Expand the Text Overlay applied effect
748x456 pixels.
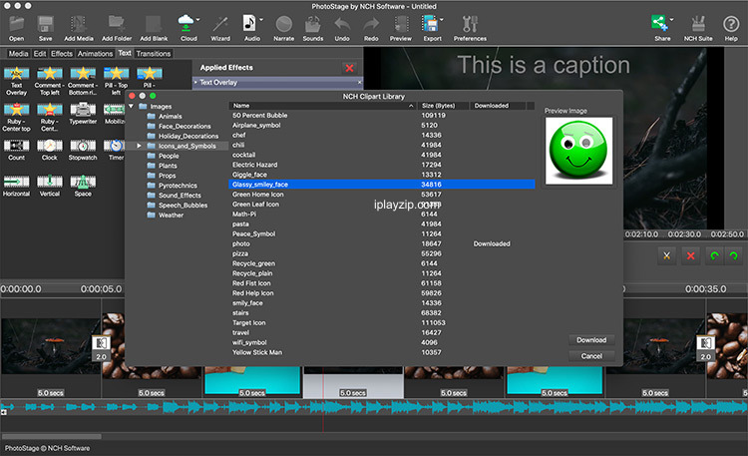tap(195, 82)
